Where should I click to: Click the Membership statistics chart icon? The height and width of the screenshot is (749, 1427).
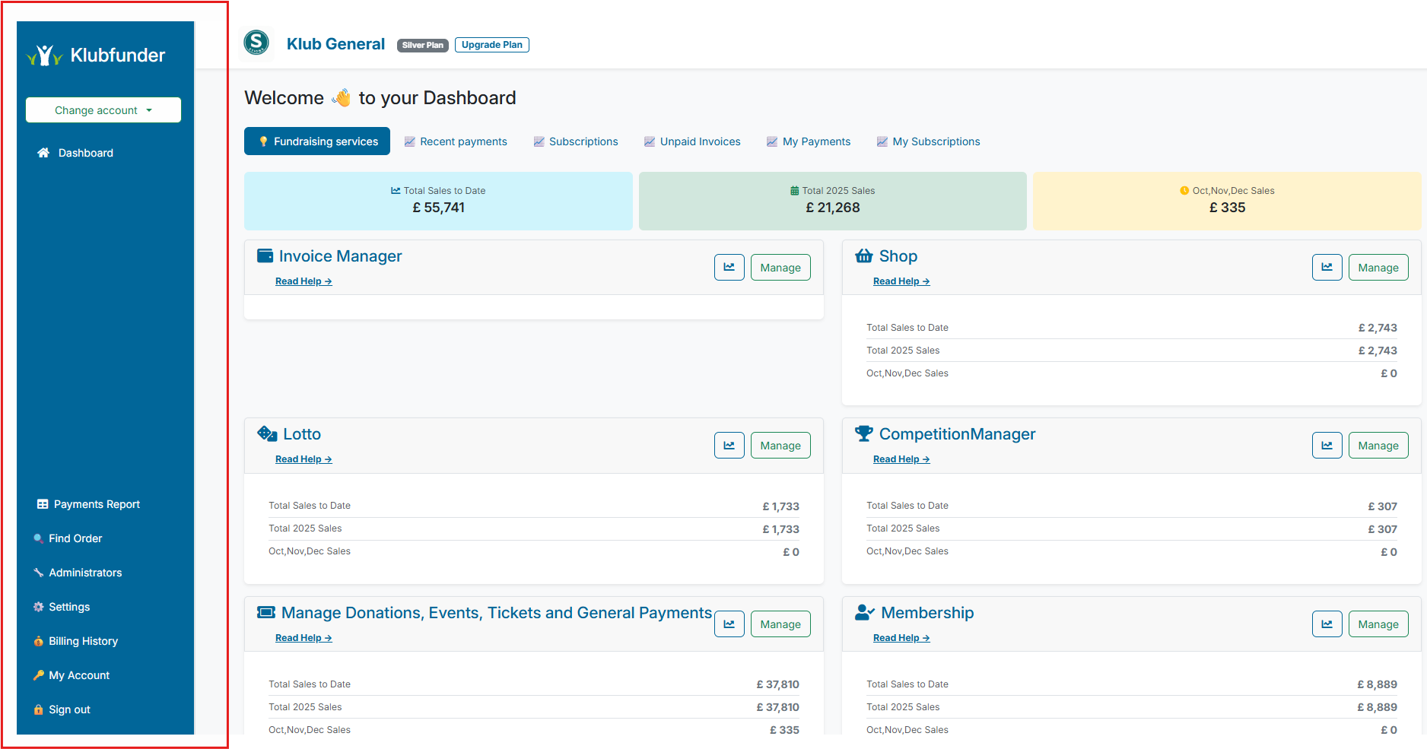pyautogui.click(x=1327, y=624)
